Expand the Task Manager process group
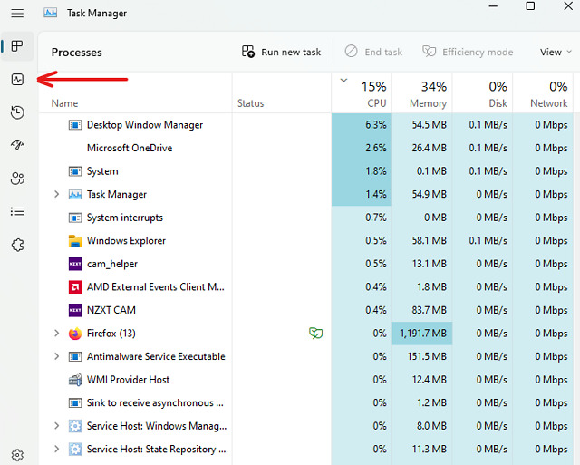 [57, 195]
